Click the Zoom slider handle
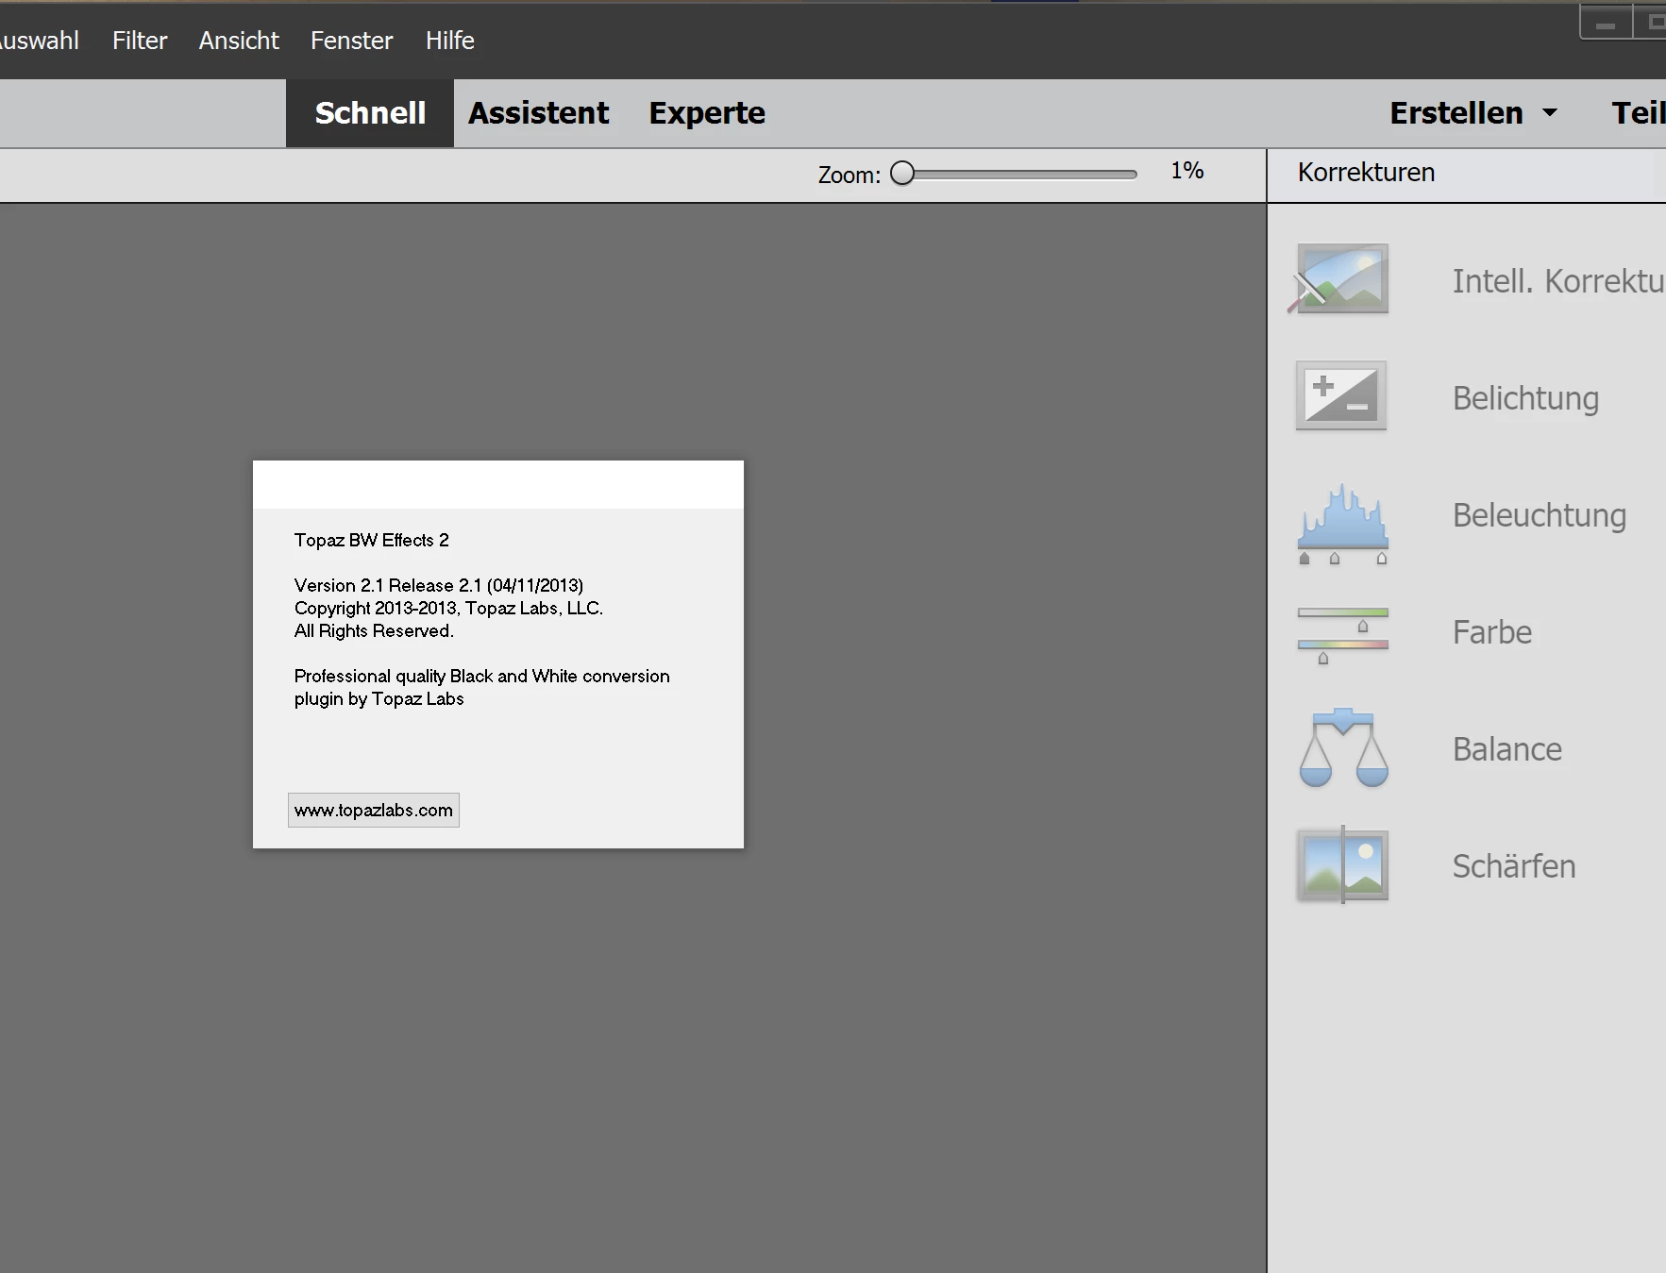 coord(902,173)
